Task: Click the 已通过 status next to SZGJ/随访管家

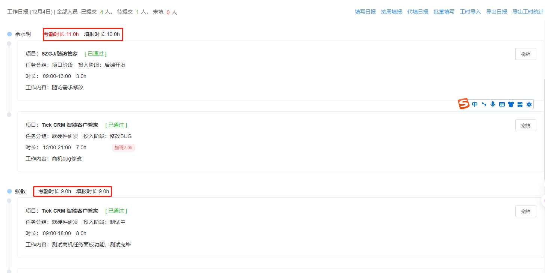Action: (x=95, y=54)
